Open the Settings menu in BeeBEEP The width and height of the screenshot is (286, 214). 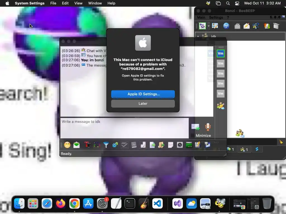216,18
